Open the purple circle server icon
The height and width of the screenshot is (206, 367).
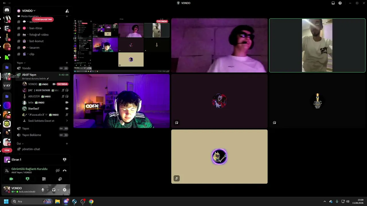coord(7,106)
